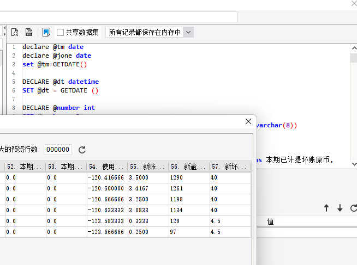Click the move up arrow icon
This screenshot has height=265, width=357.
point(326,208)
